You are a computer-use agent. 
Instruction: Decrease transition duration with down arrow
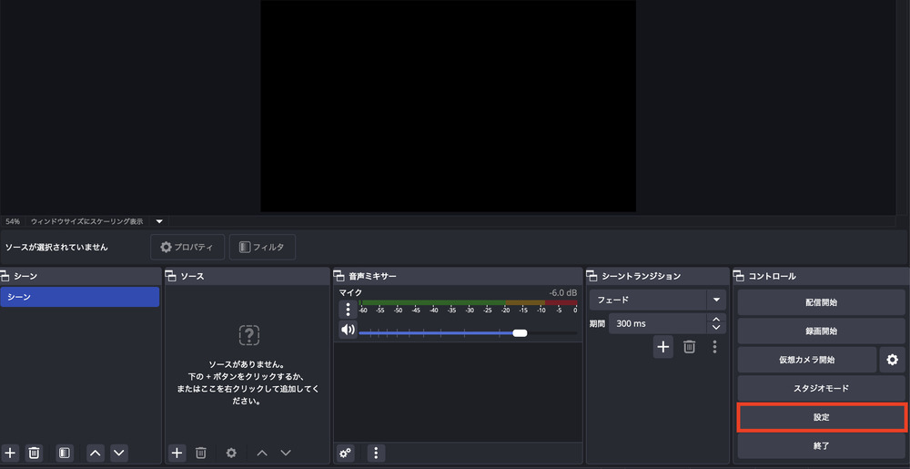click(716, 328)
